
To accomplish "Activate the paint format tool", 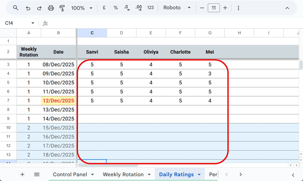I will click(x=62, y=8).
